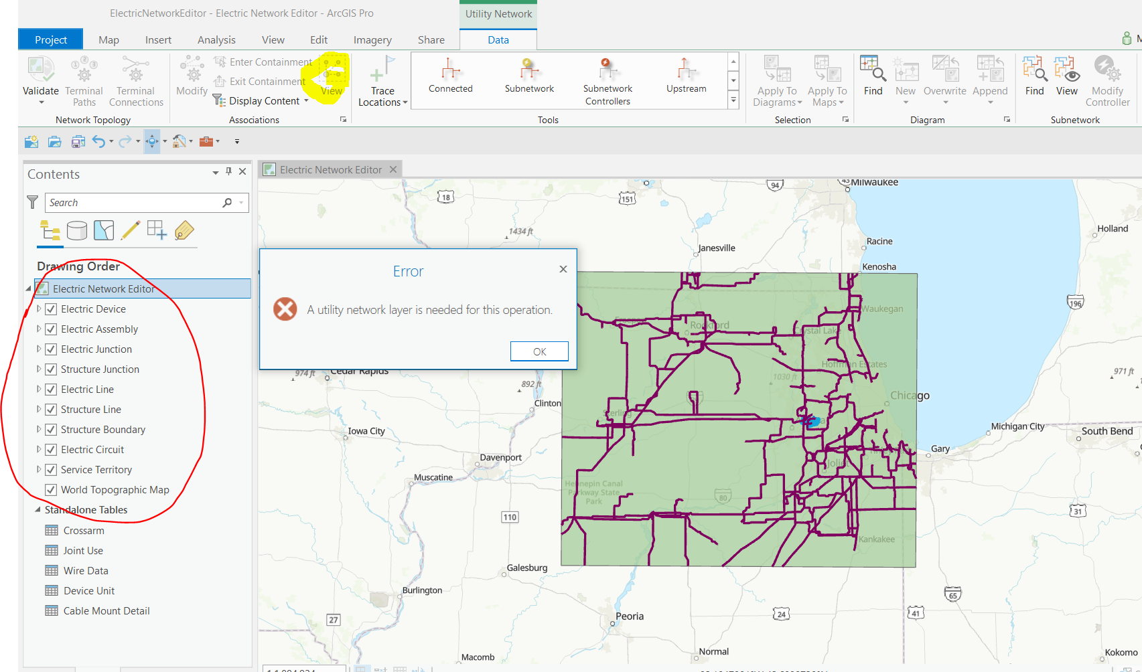Click Find in the Diagram group
The width and height of the screenshot is (1142, 672).
[873, 76]
